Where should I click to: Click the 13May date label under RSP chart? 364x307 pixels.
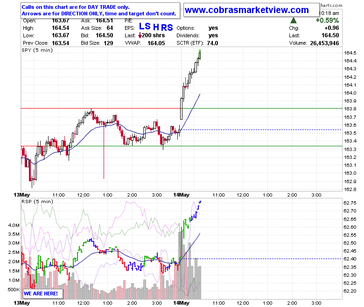pos(21,303)
